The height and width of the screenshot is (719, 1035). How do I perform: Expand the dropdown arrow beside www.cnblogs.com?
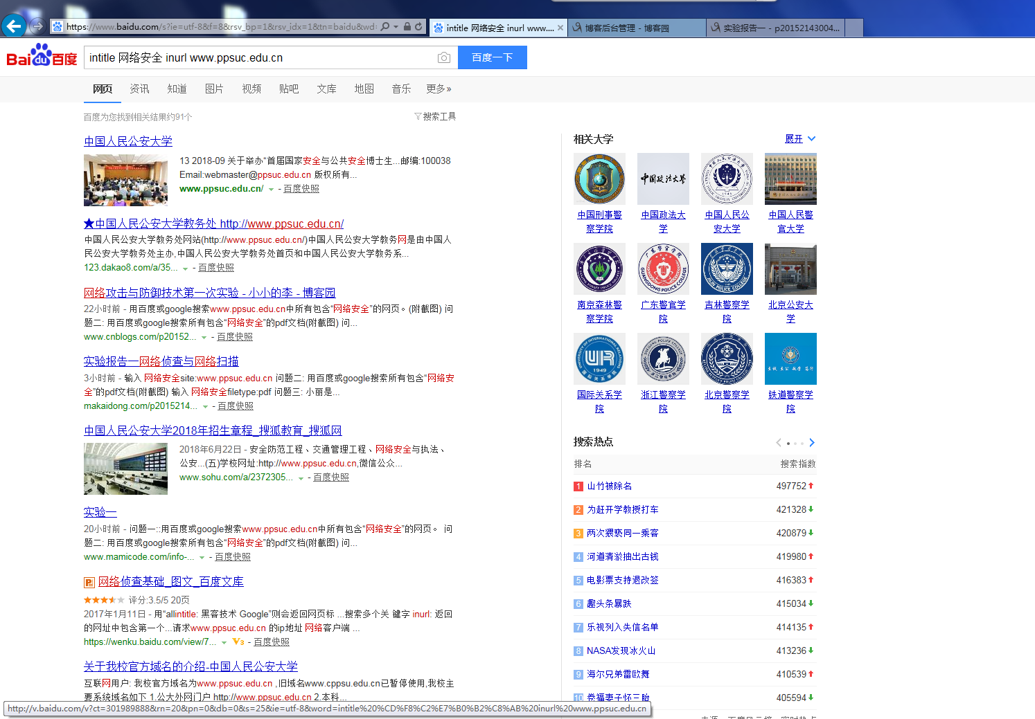(x=204, y=338)
